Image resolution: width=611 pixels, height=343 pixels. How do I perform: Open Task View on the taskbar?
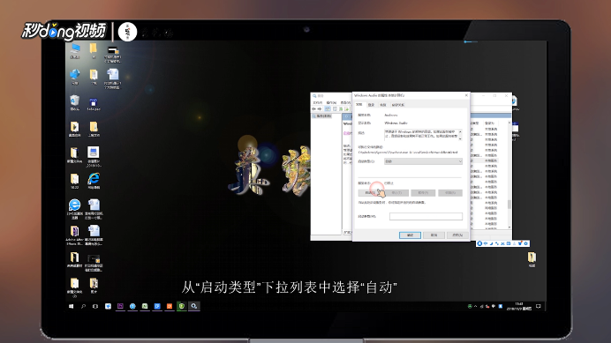tap(95, 306)
